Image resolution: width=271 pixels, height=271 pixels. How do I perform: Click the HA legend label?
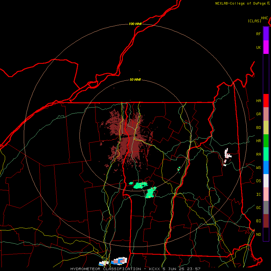tap(258, 101)
